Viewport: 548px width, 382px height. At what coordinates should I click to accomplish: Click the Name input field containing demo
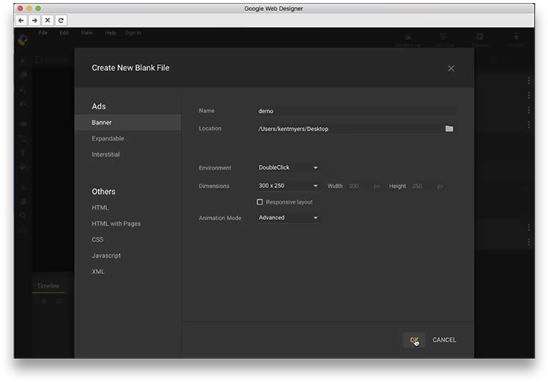pyautogui.click(x=356, y=111)
